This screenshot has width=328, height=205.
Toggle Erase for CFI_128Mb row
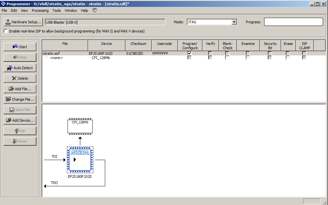[x=288, y=57]
